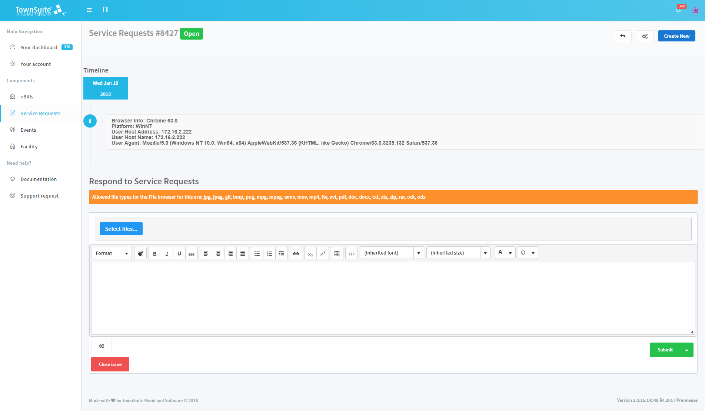Insert a table from the editor toolbar
The image size is (705, 411).
tap(337, 253)
